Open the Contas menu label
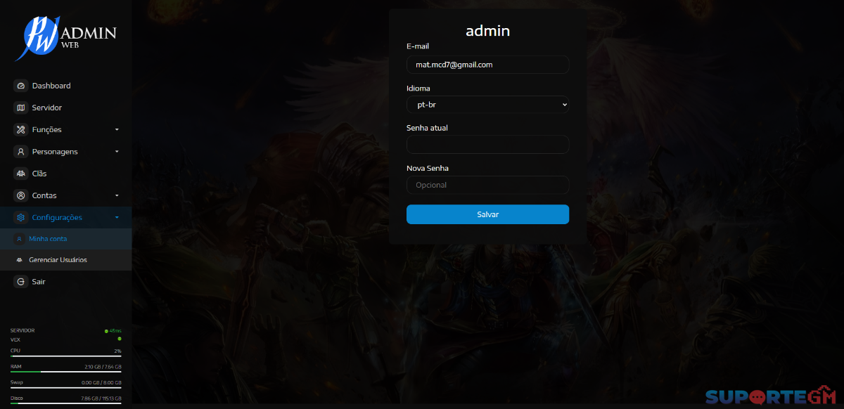This screenshot has width=844, height=409. [x=44, y=195]
